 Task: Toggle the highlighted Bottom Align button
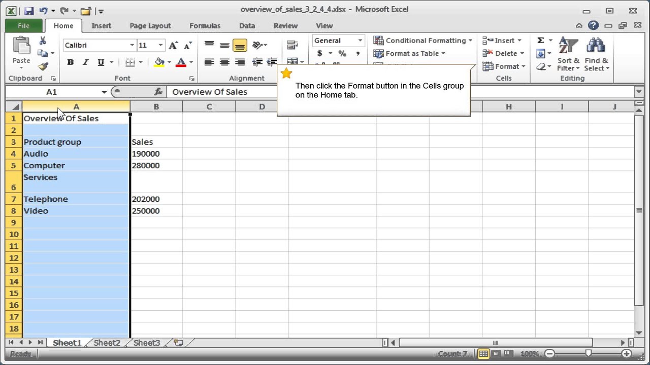[240, 45]
